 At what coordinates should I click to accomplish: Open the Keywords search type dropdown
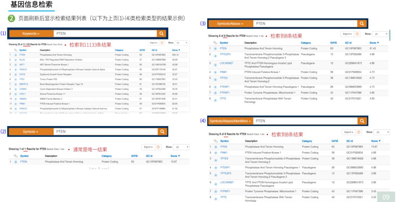click(31, 34)
